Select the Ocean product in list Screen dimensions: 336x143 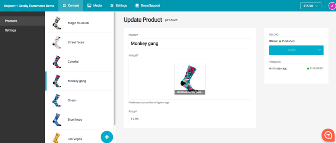pos(79,100)
